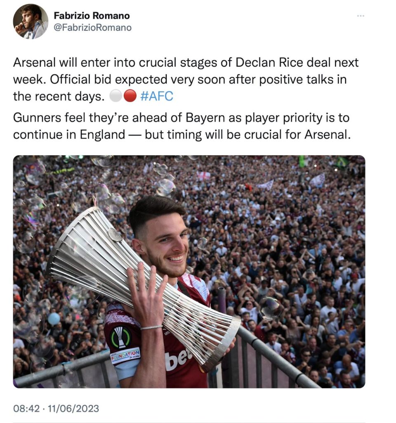Click Fabrizio Romano's profile avatar picture
The height and width of the screenshot is (423, 396).
[x=31, y=21]
